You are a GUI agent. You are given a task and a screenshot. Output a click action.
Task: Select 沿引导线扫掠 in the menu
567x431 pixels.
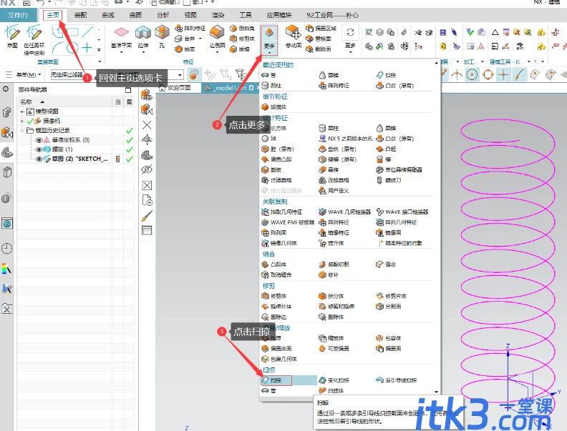coord(397,380)
